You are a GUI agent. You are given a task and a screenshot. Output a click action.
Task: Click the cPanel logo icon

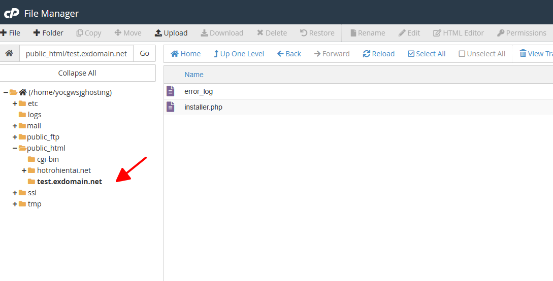coord(11,13)
